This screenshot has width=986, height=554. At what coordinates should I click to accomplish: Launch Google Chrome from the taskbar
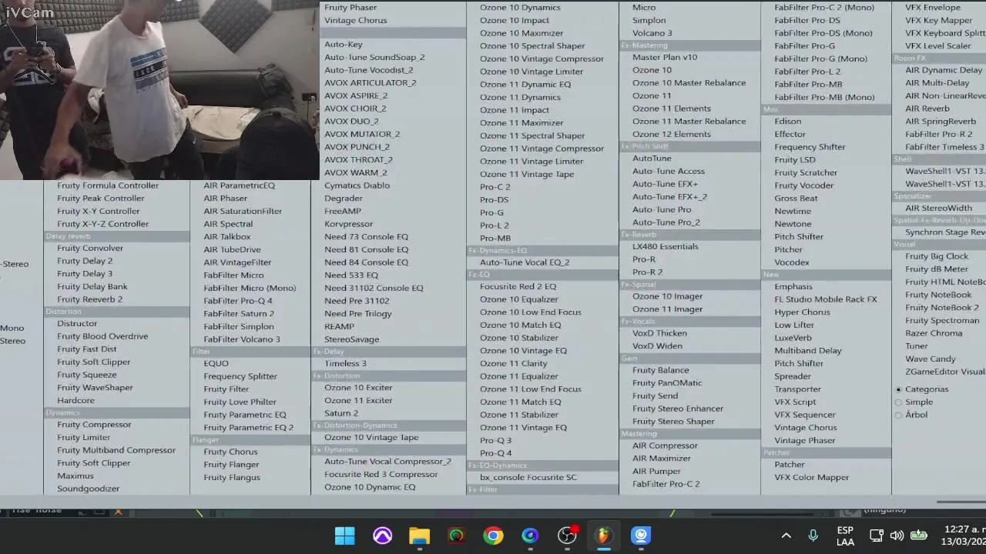click(493, 536)
